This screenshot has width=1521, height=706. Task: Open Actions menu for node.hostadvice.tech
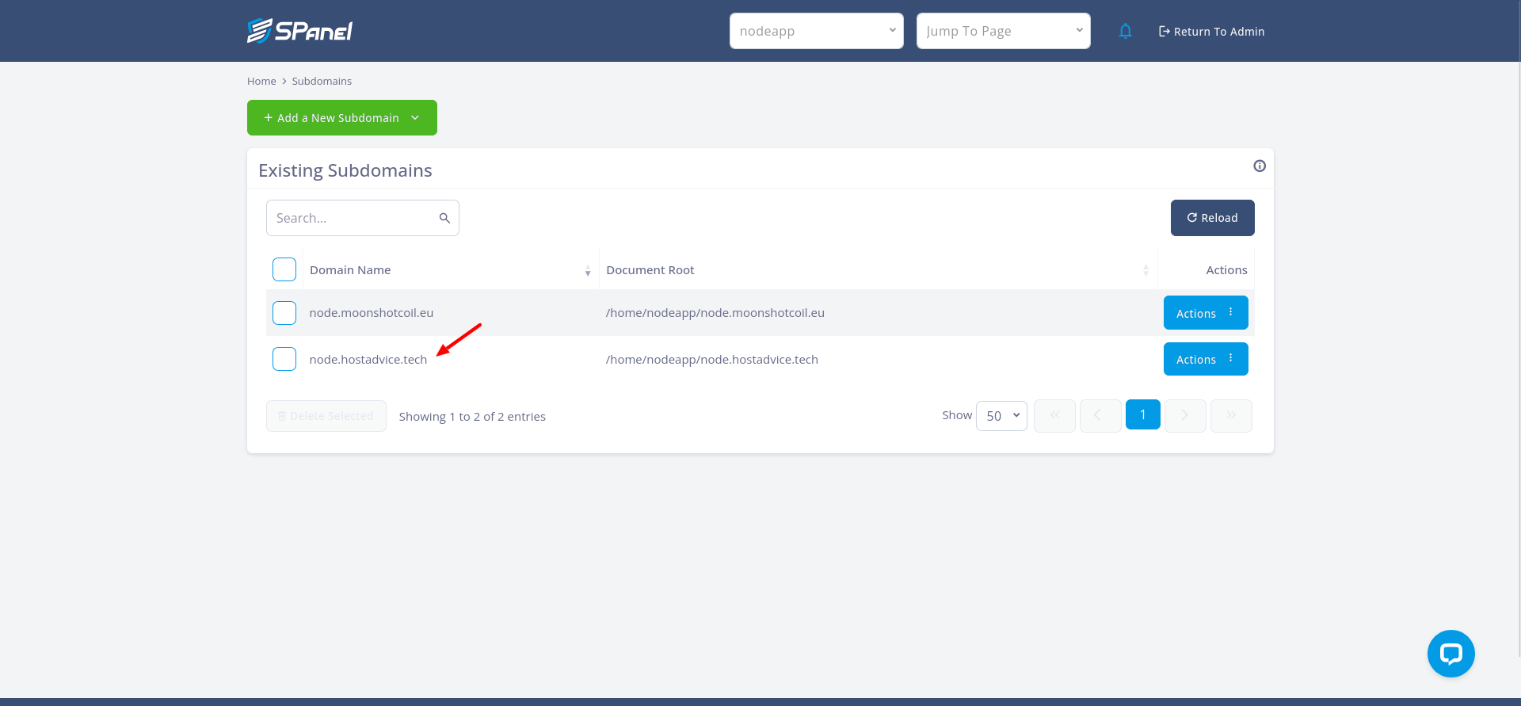pos(1206,359)
